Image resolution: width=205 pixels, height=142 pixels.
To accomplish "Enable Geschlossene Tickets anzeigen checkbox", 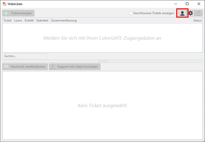I will click(130, 13).
